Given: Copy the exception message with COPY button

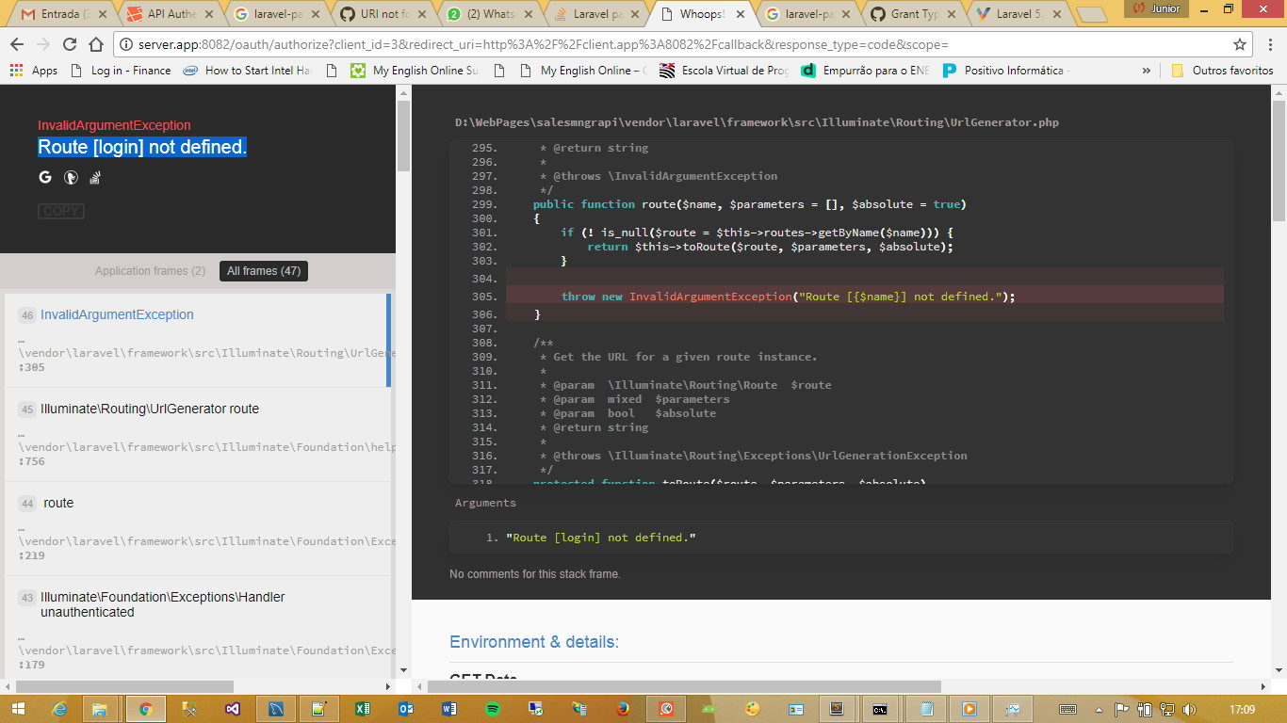Looking at the screenshot, I should coord(61,211).
